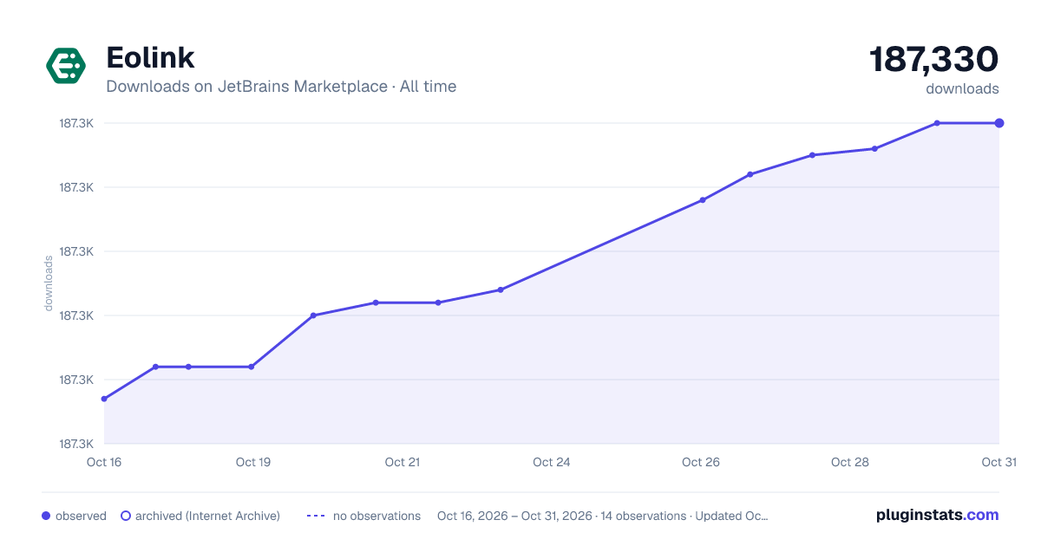The width and height of the screenshot is (1041, 546).
Task: Select the Oct 16 first data point
Action: [104, 399]
